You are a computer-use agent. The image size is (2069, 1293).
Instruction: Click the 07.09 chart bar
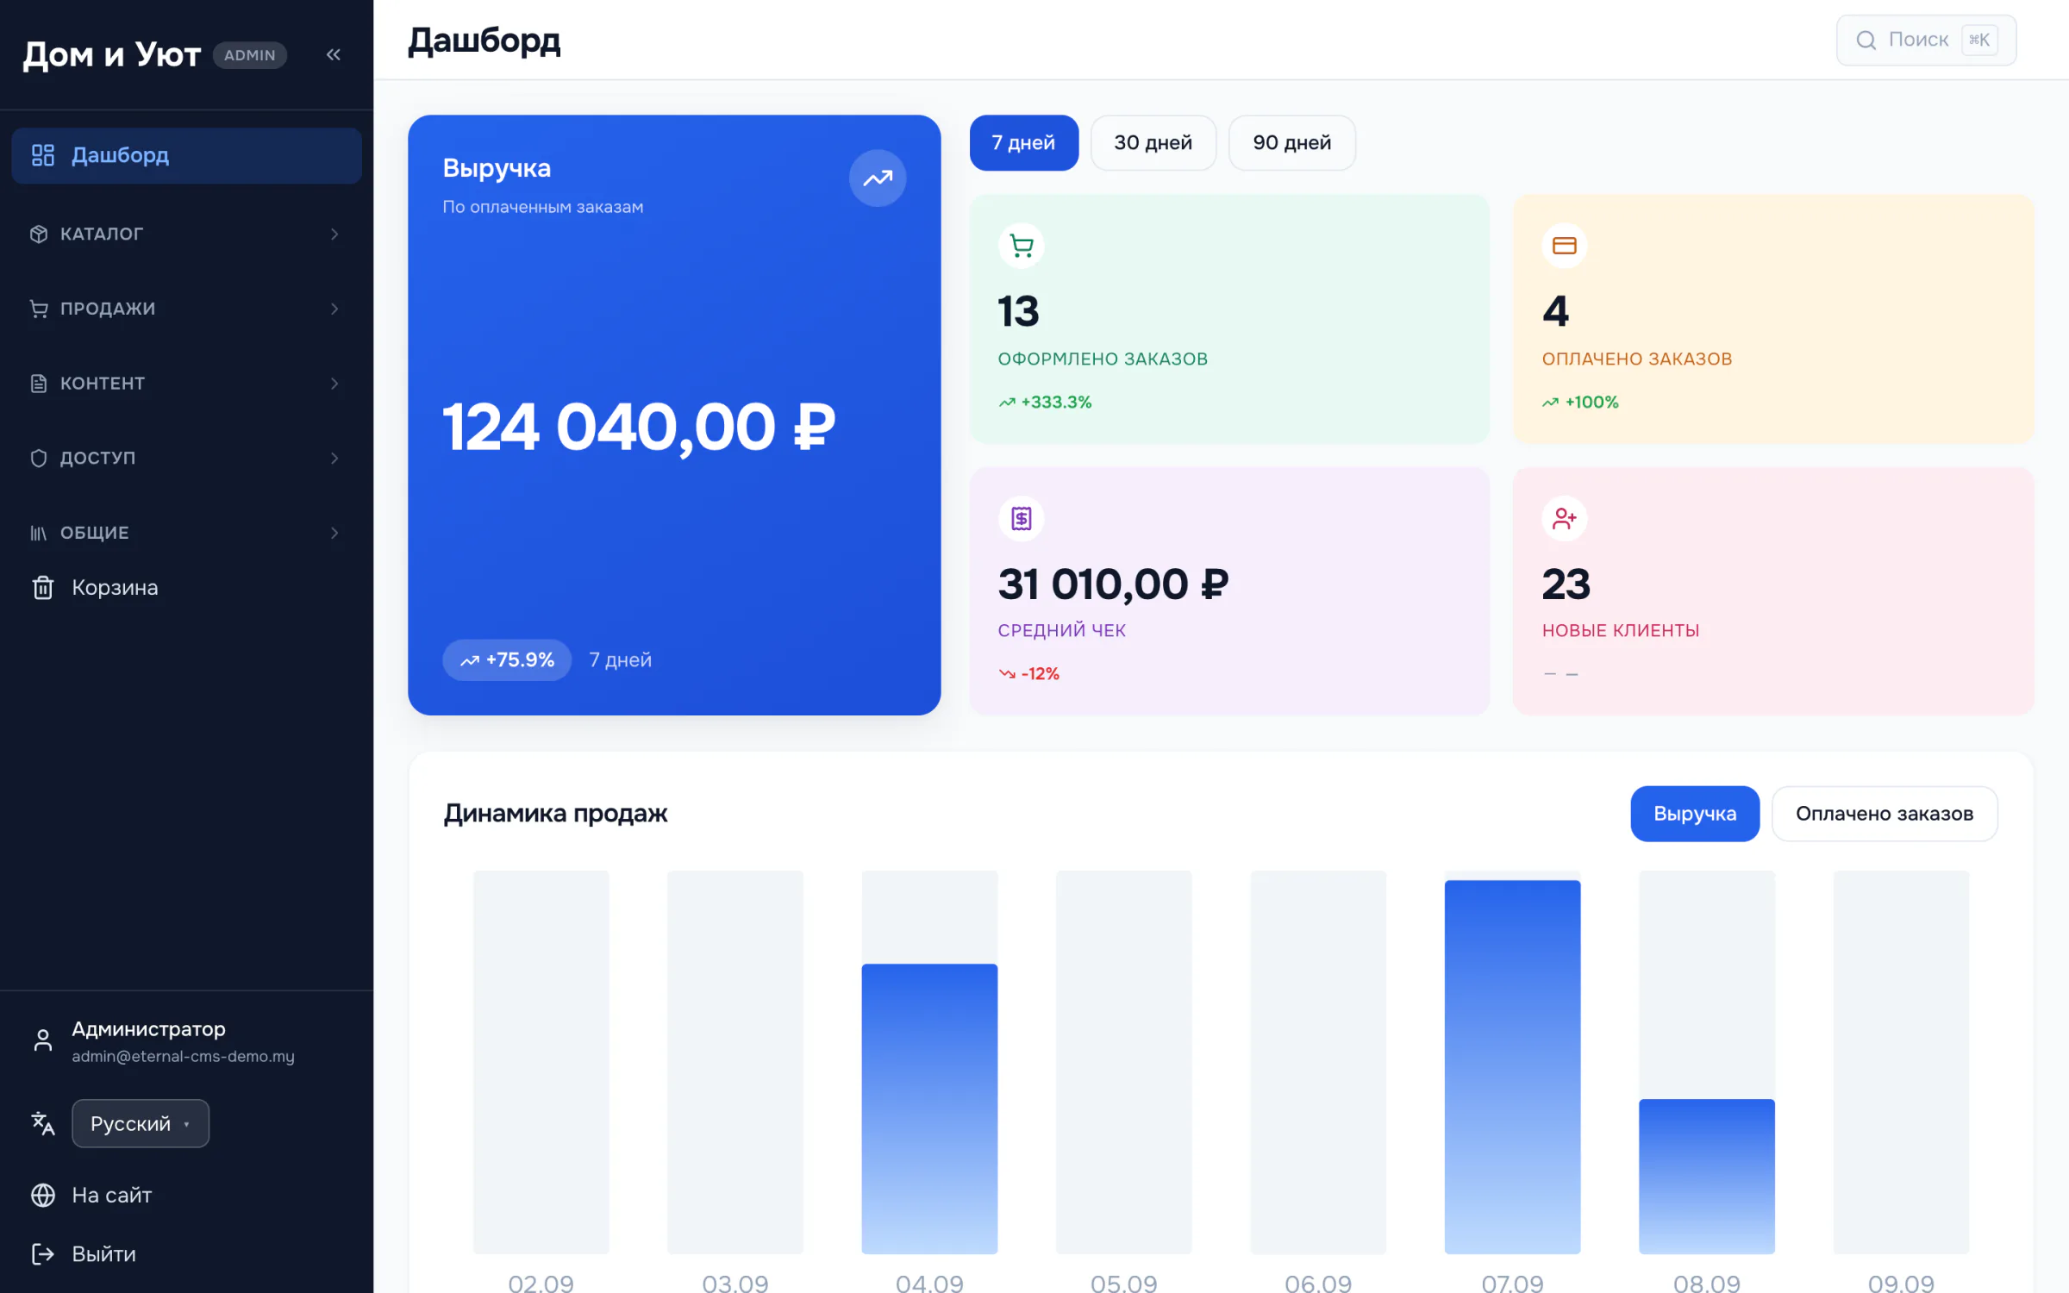point(1512,1066)
